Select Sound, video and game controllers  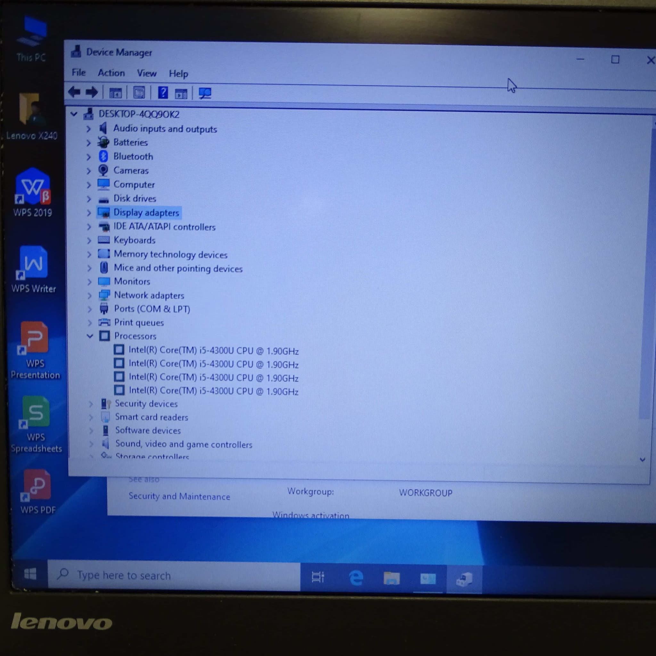coord(184,444)
